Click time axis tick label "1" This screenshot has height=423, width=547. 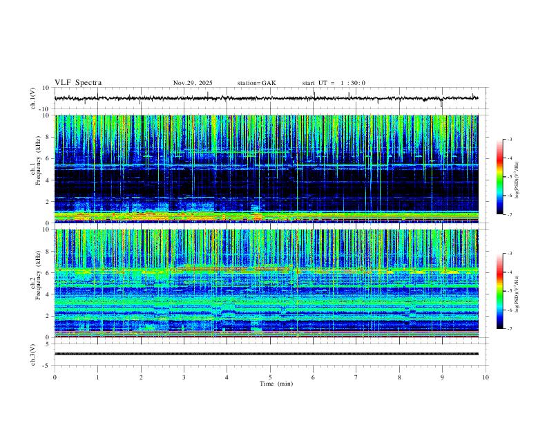click(x=97, y=377)
